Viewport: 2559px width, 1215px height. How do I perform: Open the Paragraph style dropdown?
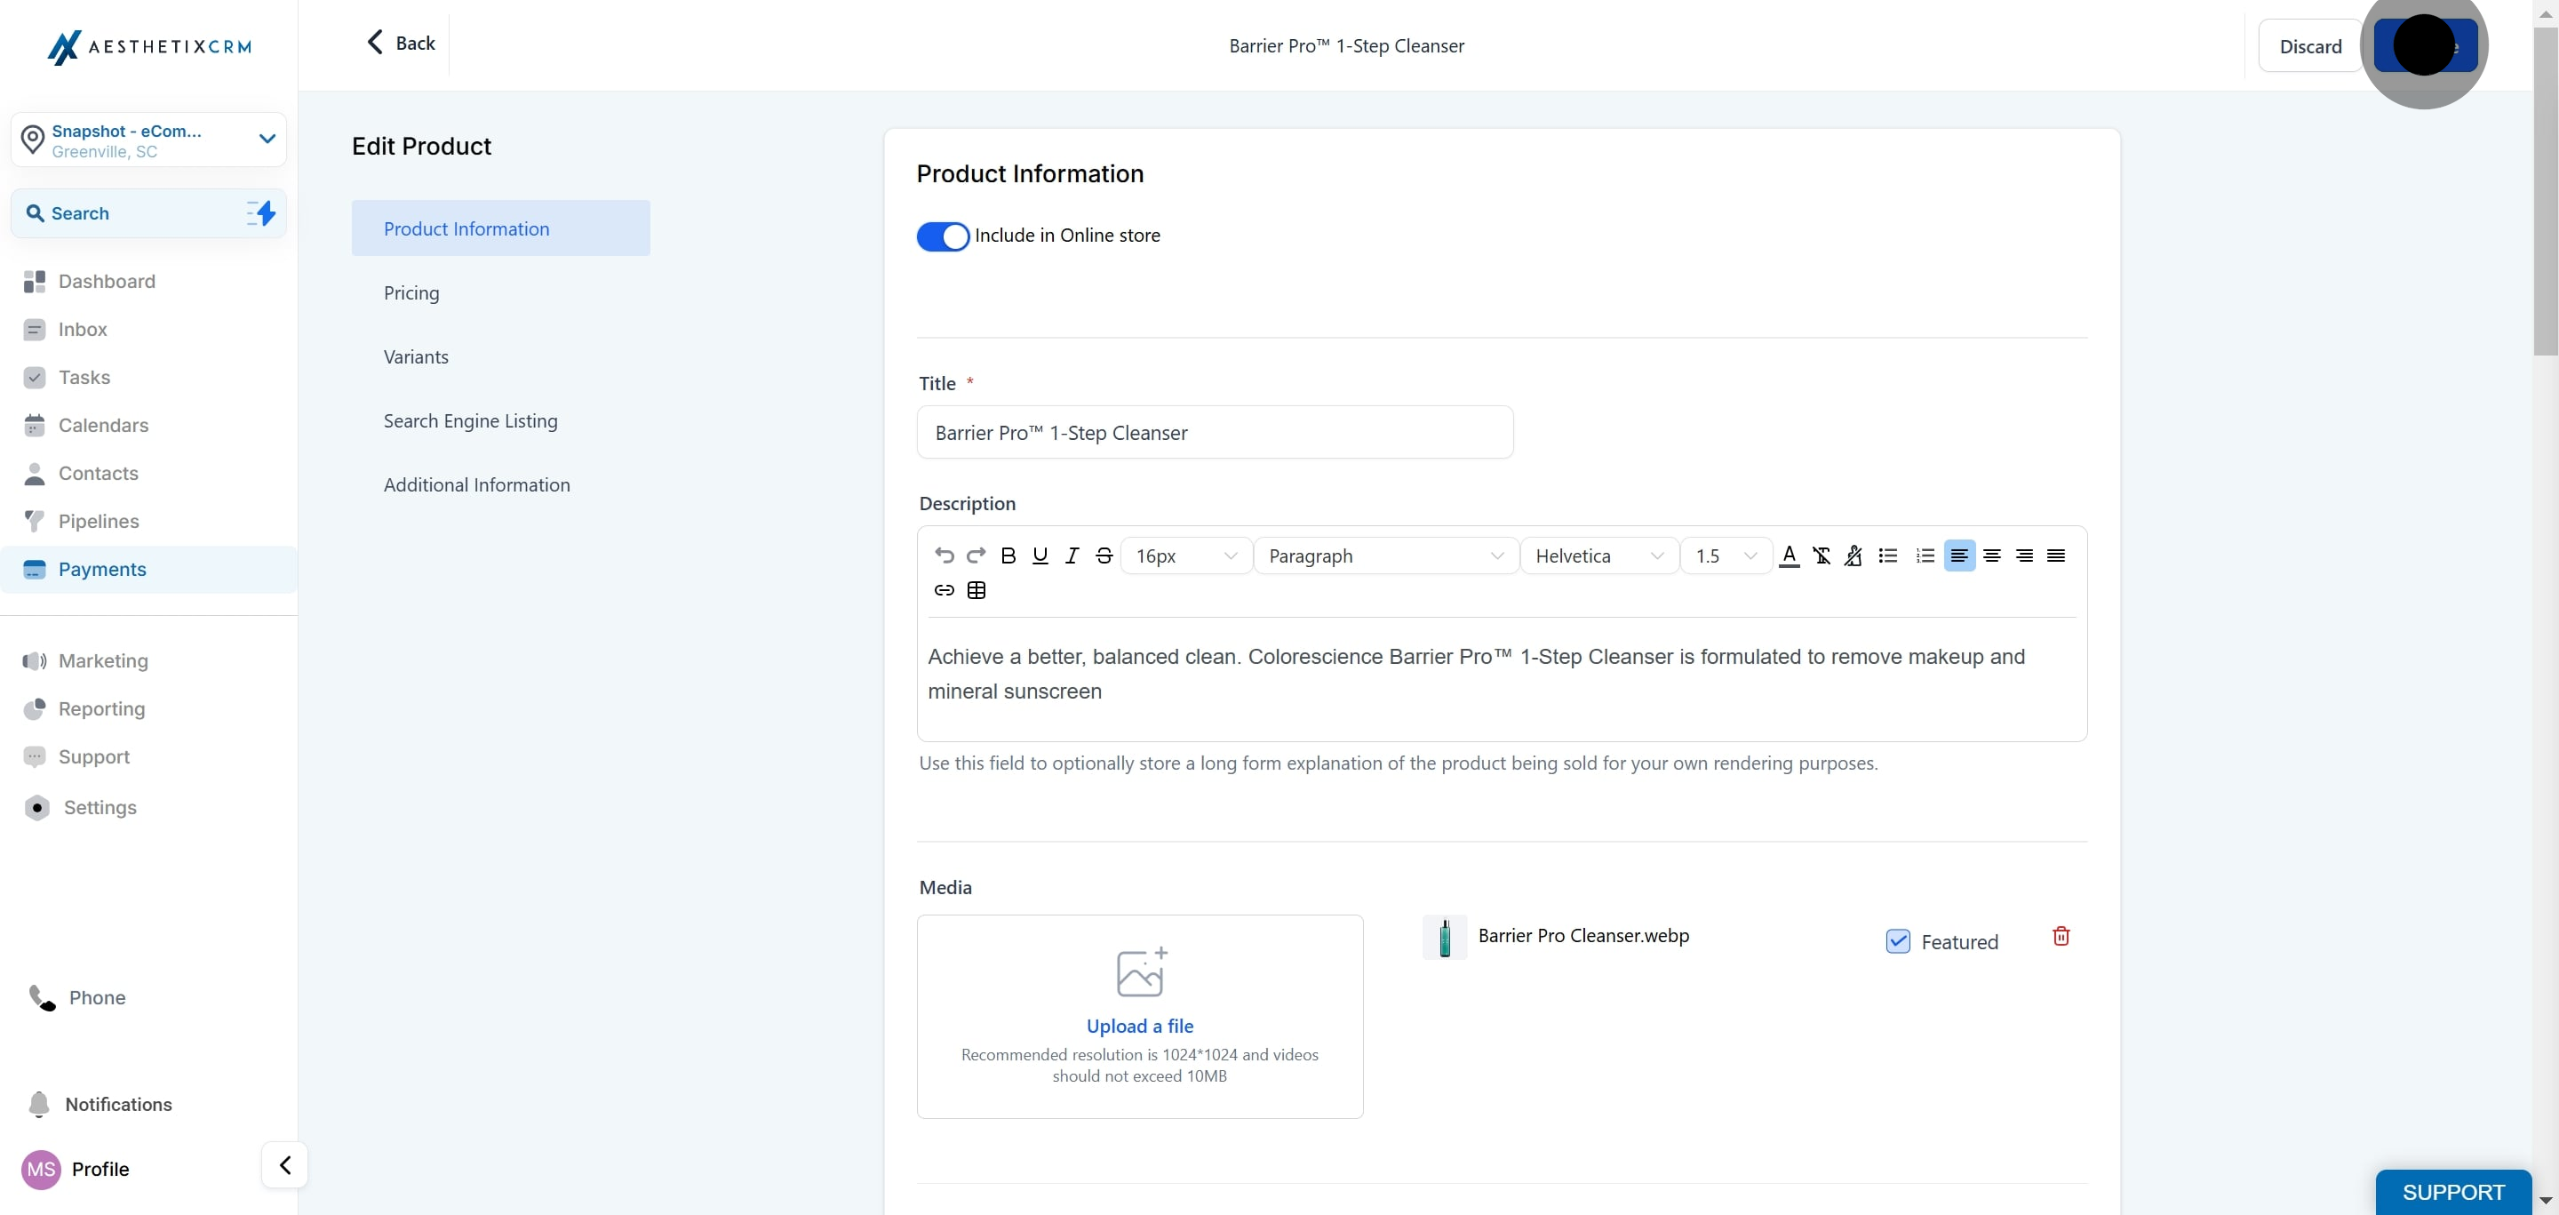pos(1387,556)
